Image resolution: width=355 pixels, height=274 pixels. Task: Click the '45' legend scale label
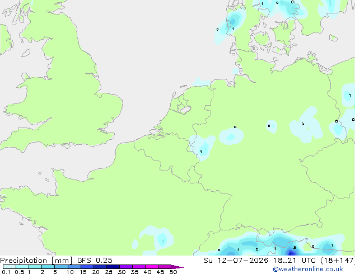(160, 272)
